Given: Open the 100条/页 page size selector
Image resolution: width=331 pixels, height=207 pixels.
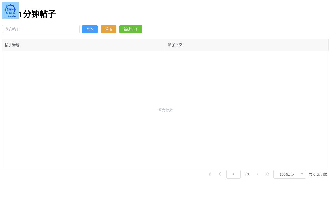Looking at the screenshot, I should (287, 174).
